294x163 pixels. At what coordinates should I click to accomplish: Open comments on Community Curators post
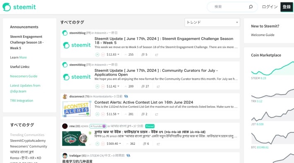[x=145, y=86]
